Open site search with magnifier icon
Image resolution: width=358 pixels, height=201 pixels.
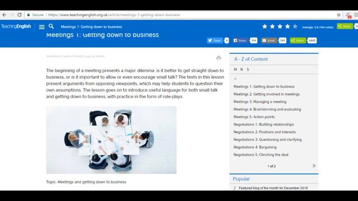point(51,26)
